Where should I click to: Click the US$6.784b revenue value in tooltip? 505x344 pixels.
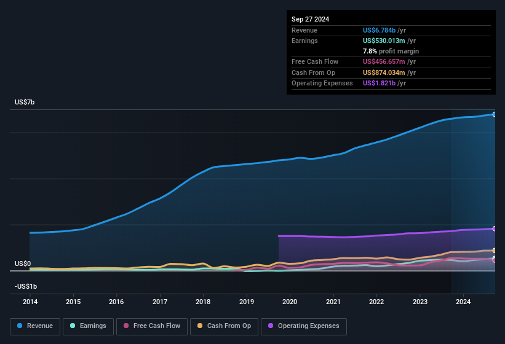coord(379,30)
